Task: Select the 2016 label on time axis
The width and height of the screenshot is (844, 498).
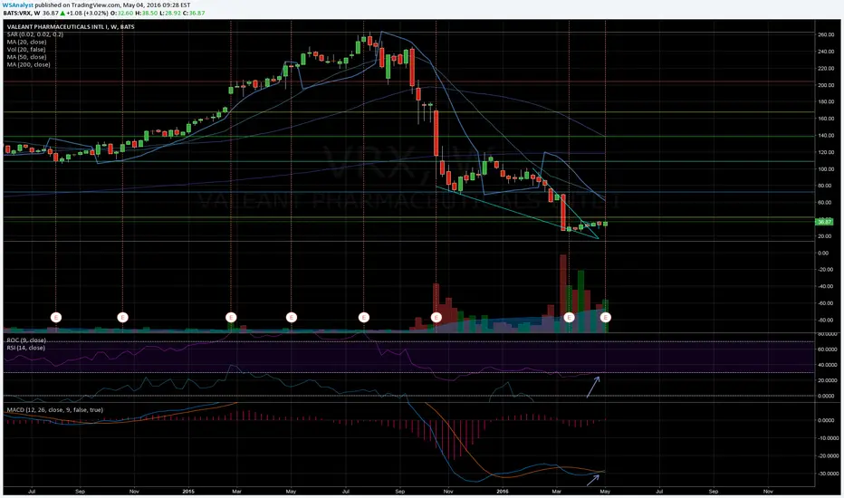Action: click(x=503, y=491)
